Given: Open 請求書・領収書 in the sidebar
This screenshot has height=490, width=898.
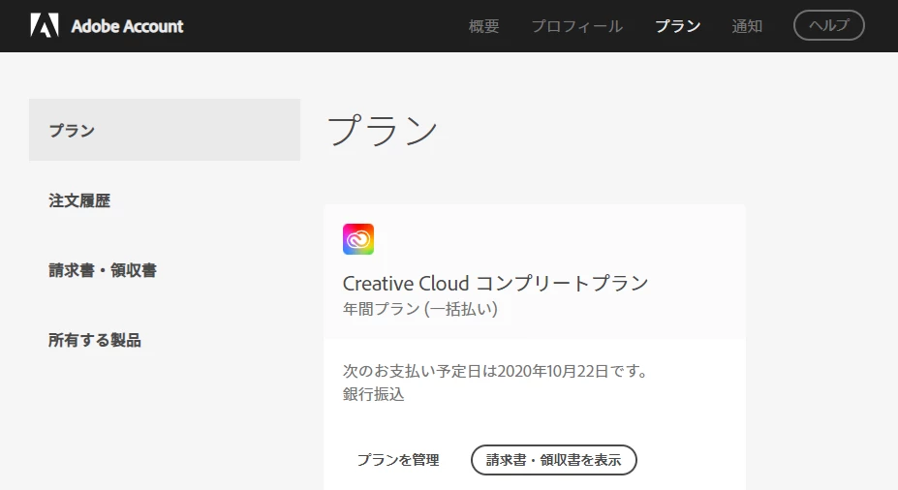Looking at the screenshot, I should [x=103, y=270].
